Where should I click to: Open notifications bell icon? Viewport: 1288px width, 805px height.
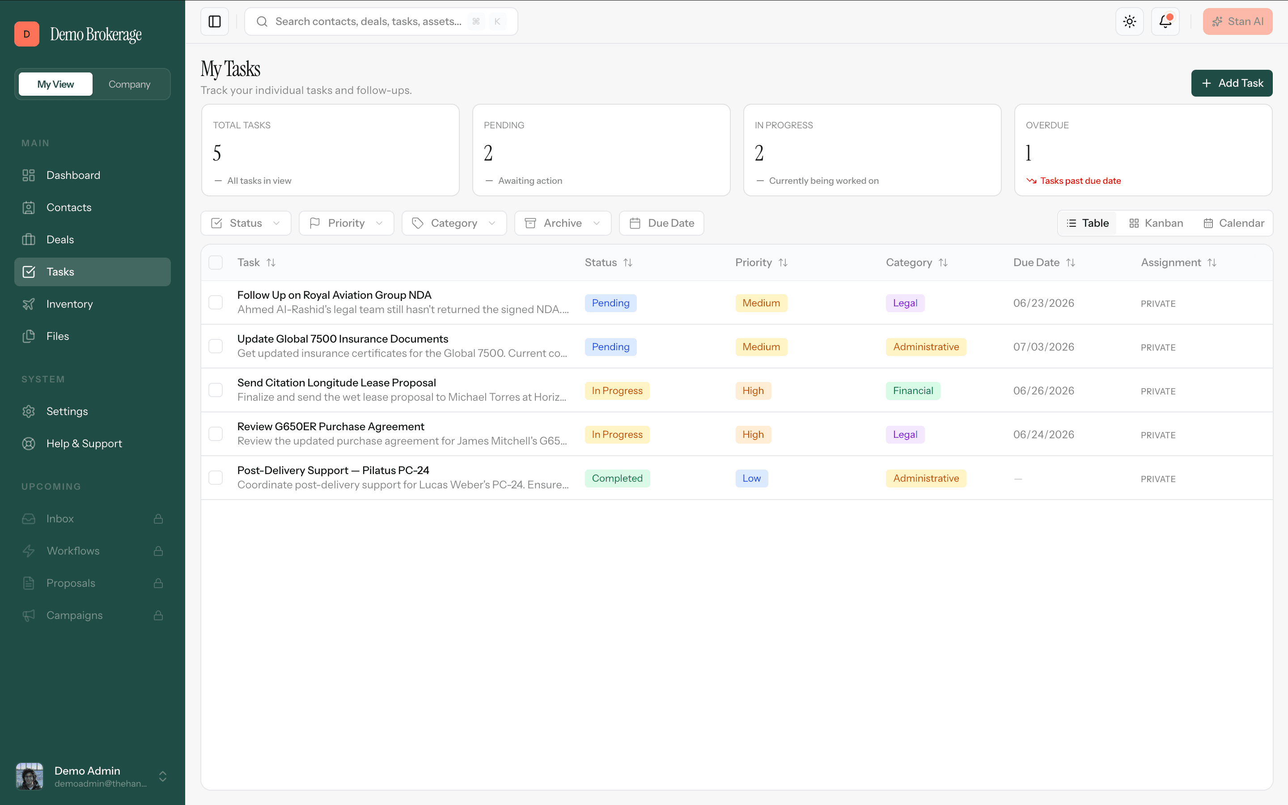tap(1165, 21)
